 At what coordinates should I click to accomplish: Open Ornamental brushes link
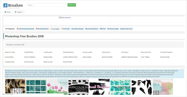click(x=166, y=52)
